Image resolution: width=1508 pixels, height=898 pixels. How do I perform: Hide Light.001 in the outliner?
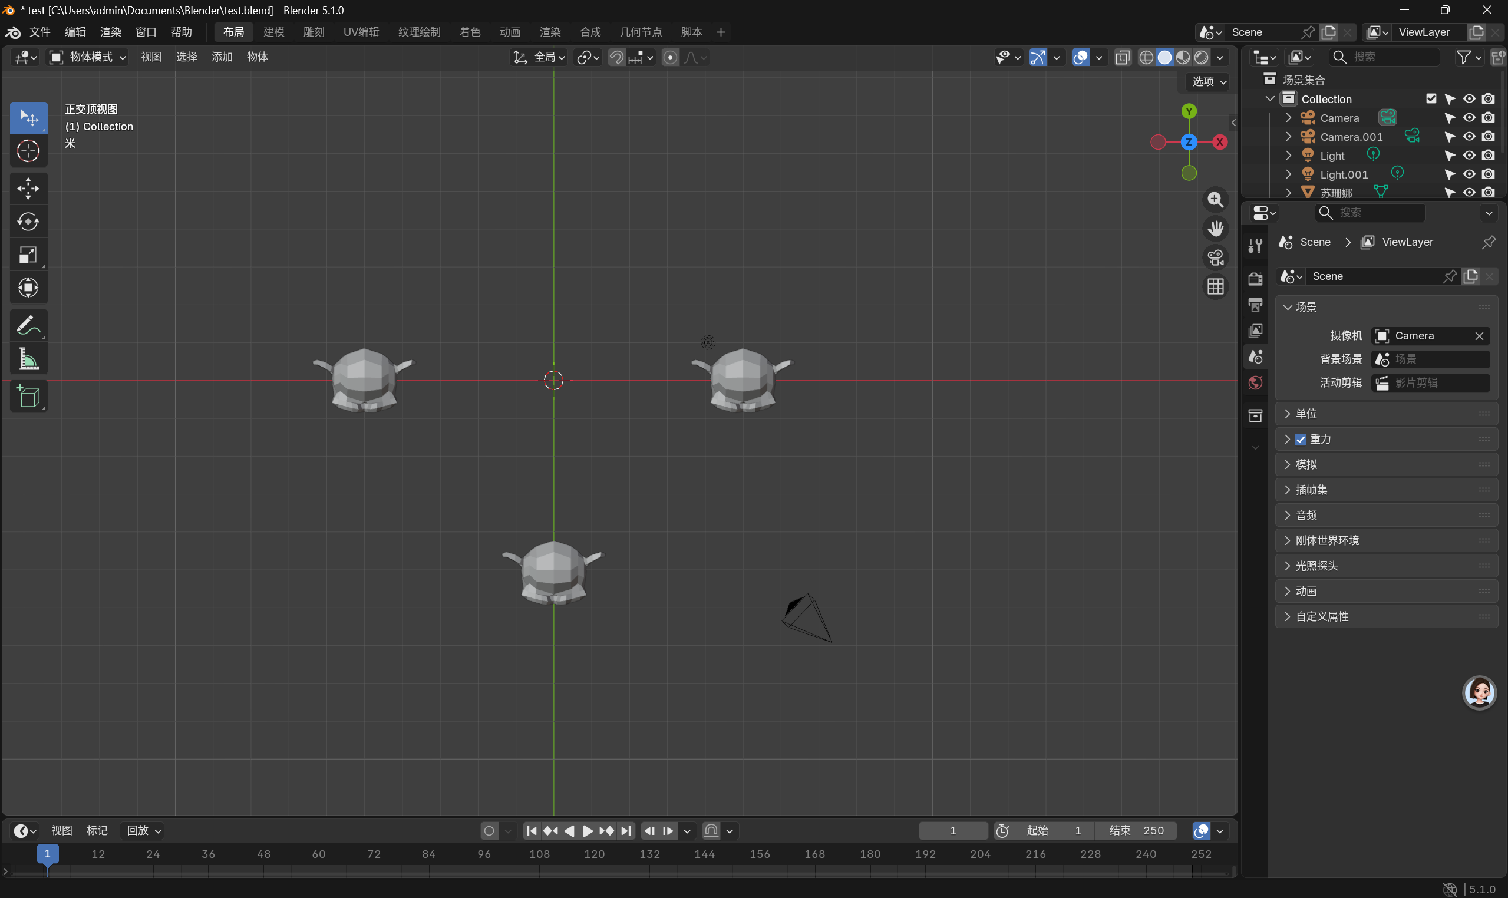1469,174
